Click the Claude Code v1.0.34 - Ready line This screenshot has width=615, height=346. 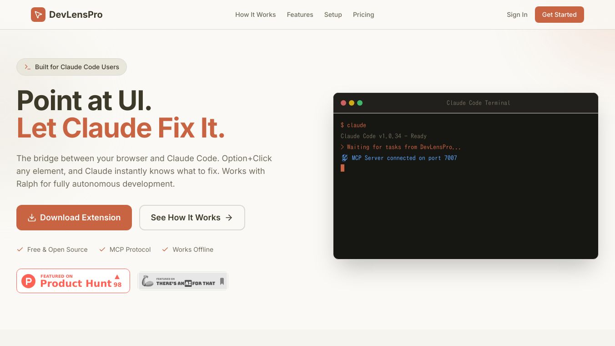pos(383,136)
